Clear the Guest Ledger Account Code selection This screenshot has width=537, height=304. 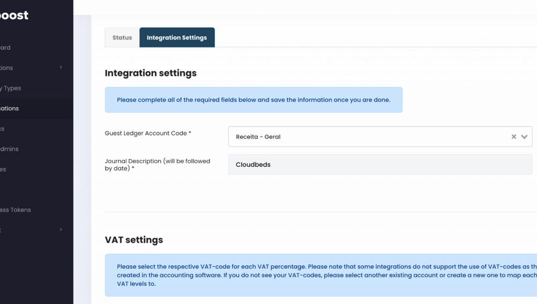coord(513,137)
